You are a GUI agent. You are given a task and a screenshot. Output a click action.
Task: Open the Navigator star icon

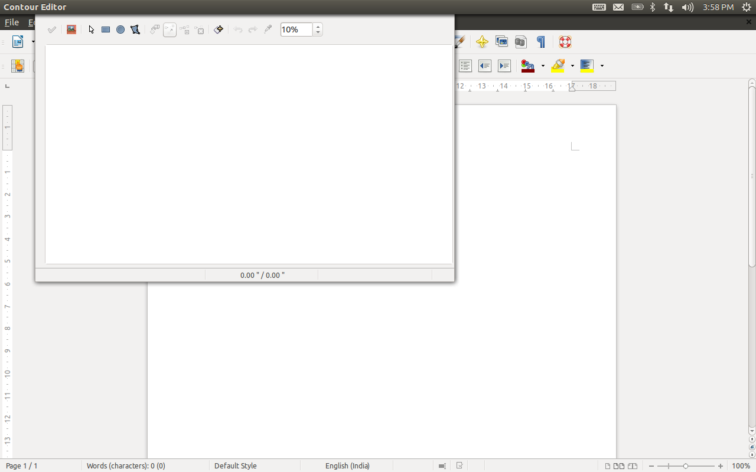point(482,42)
